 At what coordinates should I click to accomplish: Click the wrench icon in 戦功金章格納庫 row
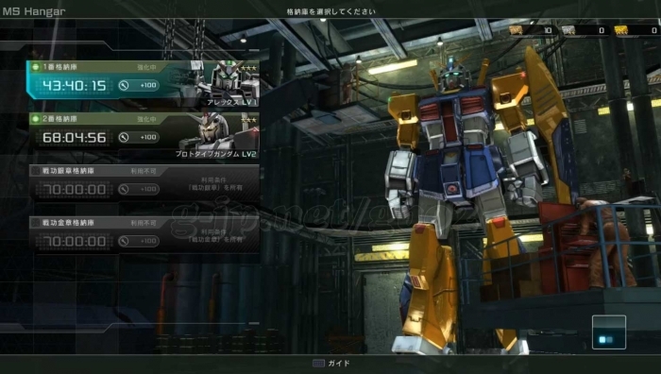(124, 241)
